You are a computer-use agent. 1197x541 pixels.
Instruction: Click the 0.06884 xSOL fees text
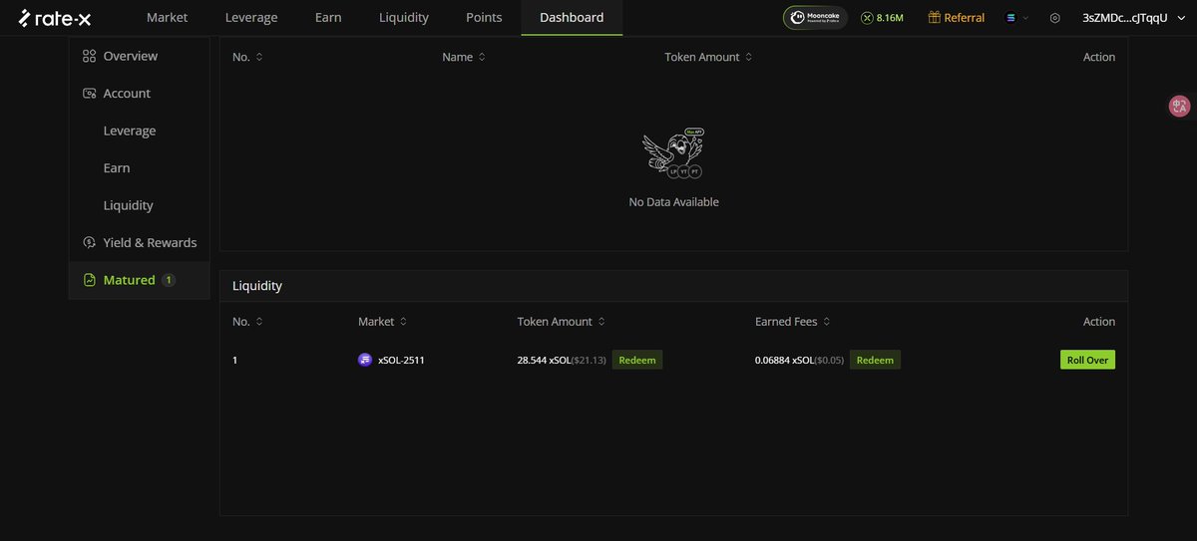point(783,360)
